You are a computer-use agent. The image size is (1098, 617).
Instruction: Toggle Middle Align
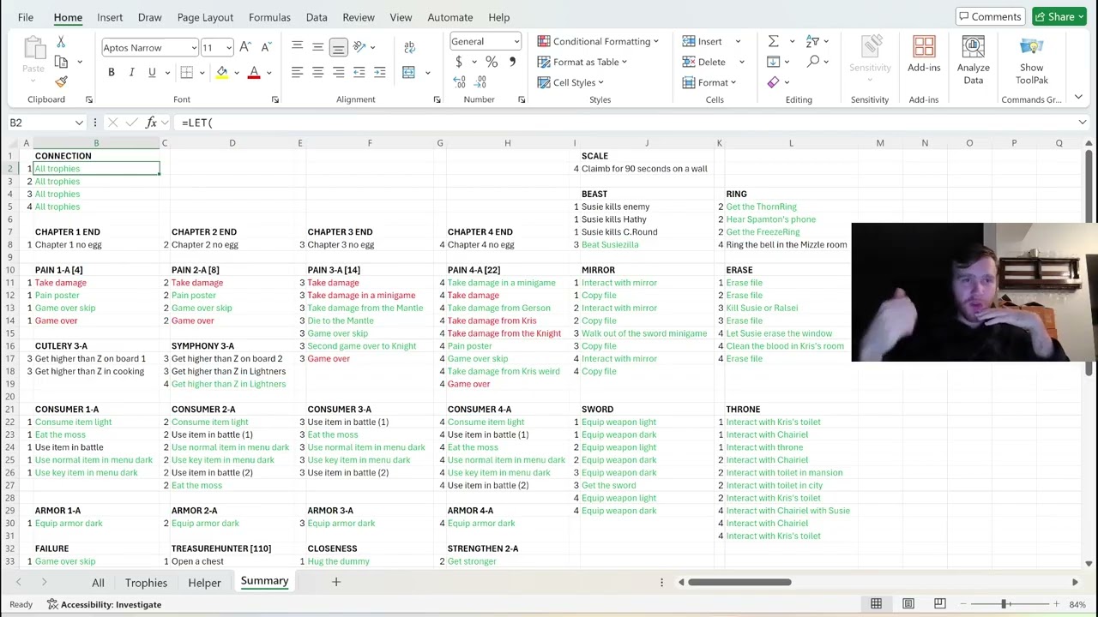[317, 47]
